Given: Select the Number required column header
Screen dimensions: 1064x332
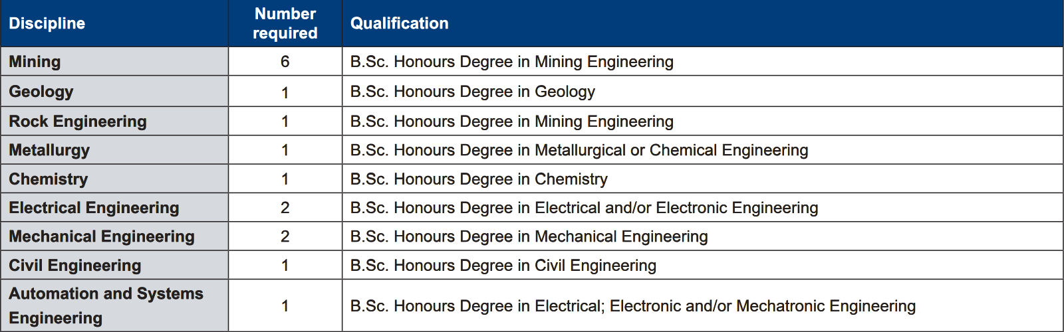Looking at the screenshot, I should point(285,23).
